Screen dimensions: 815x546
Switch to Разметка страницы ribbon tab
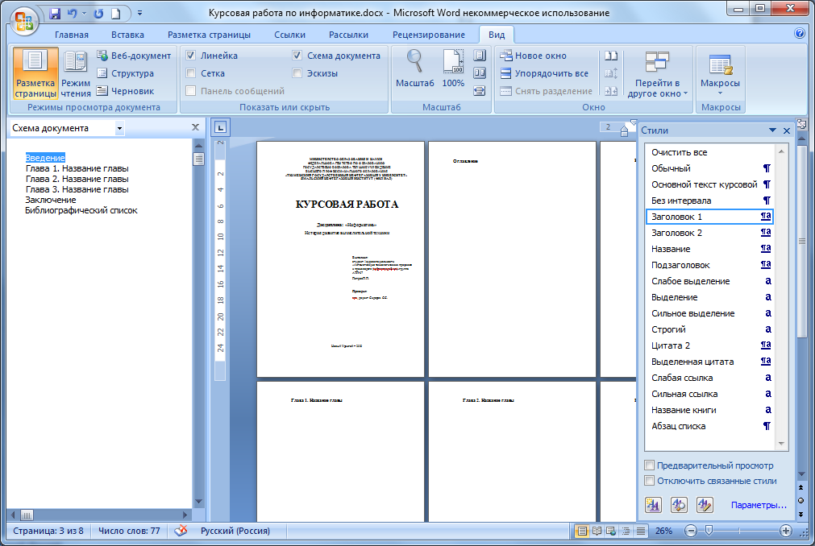pyautogui.click(x=209, y=35)
